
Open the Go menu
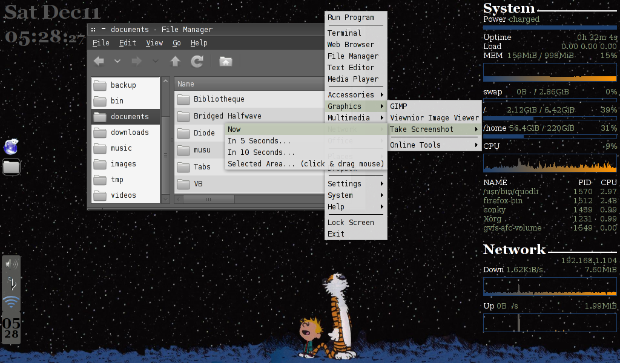[176, 43]
